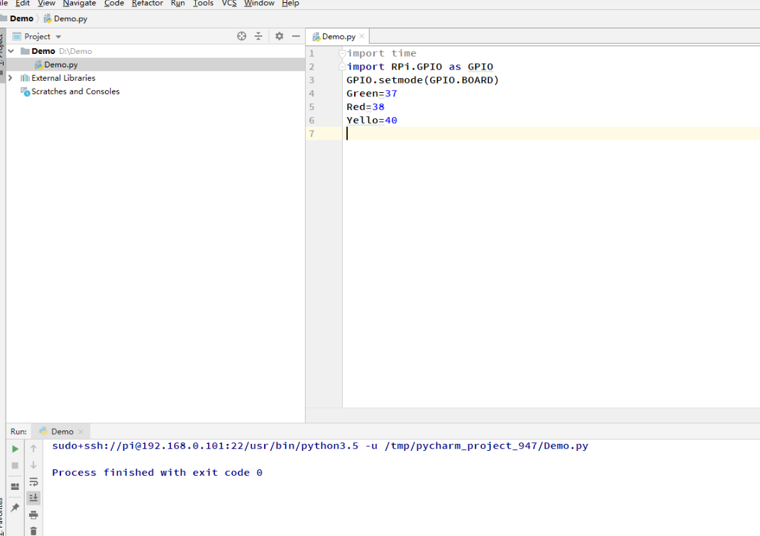This screenshot has height=536, width=760.
Task: Click the Demo.py breadcrumb in navigation bar
Action: 65,18
